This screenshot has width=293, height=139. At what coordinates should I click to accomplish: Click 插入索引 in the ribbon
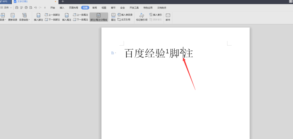[156, 15]
